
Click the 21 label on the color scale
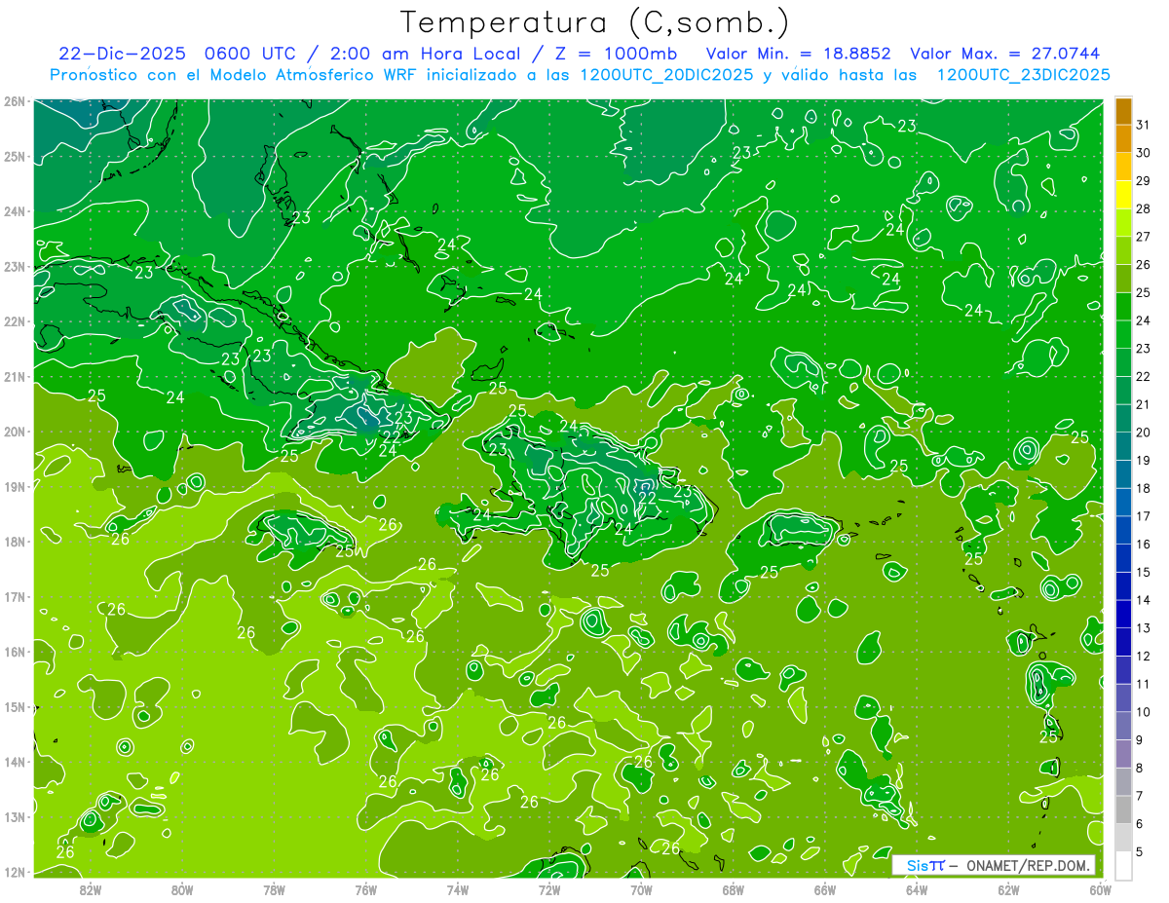(1144, 404)
